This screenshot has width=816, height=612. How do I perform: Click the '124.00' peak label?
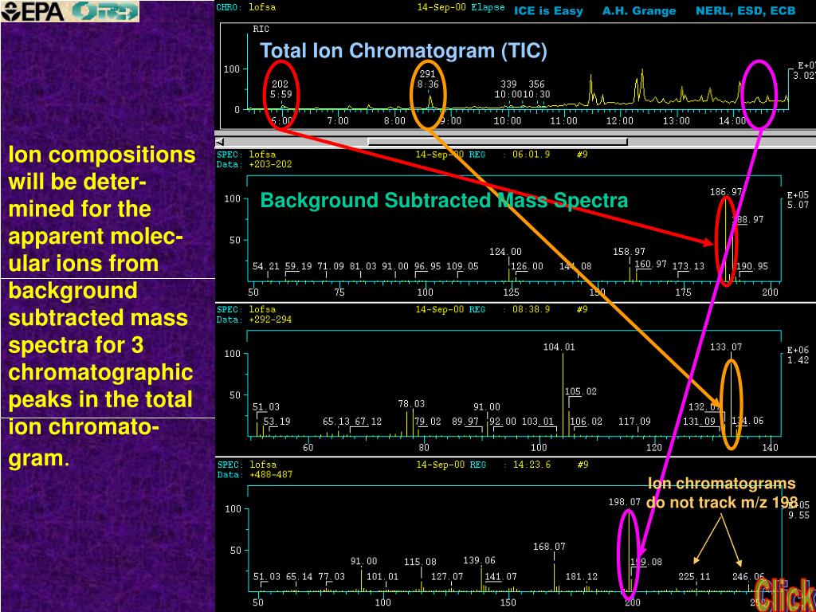[505, 252]
